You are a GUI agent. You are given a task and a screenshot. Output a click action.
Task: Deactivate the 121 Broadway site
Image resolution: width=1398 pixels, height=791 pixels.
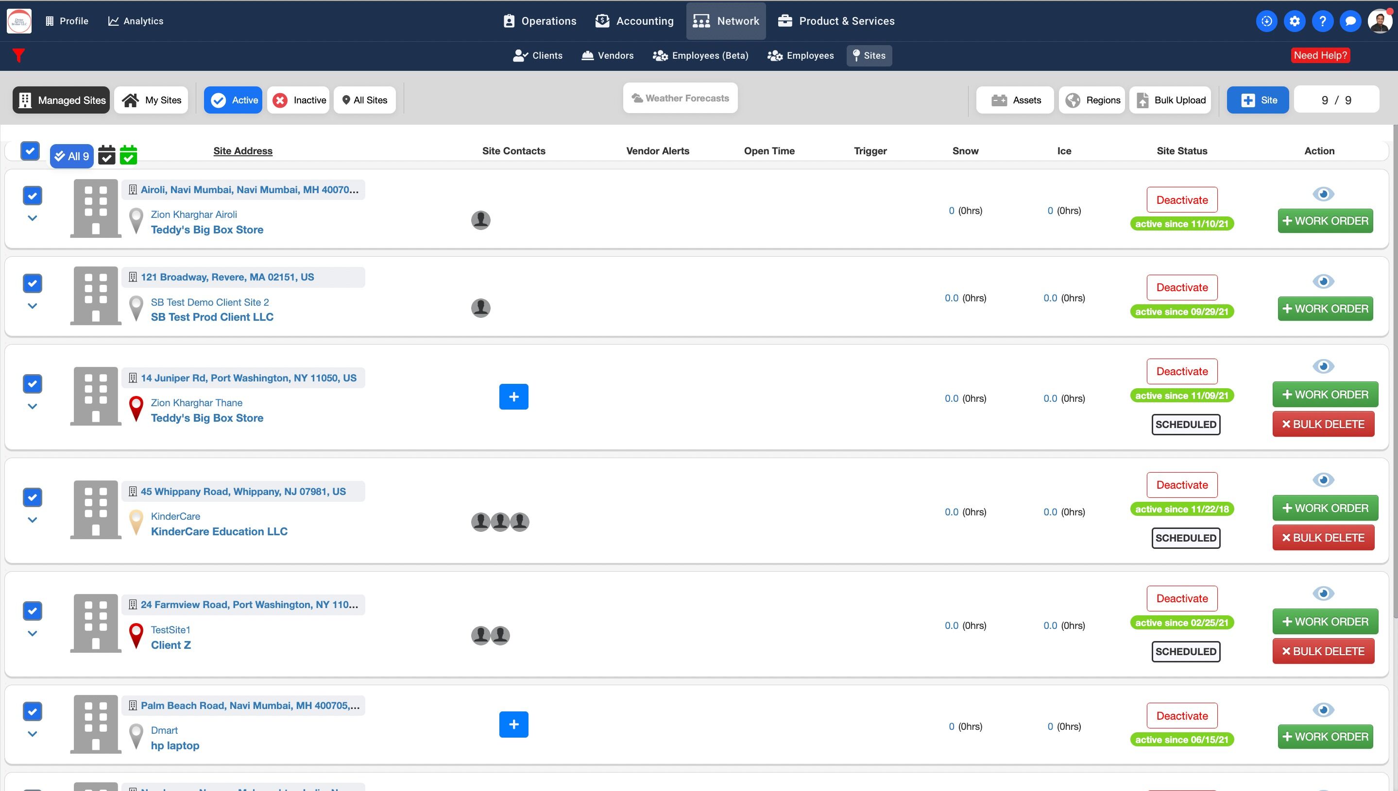tap(1181, 287)
